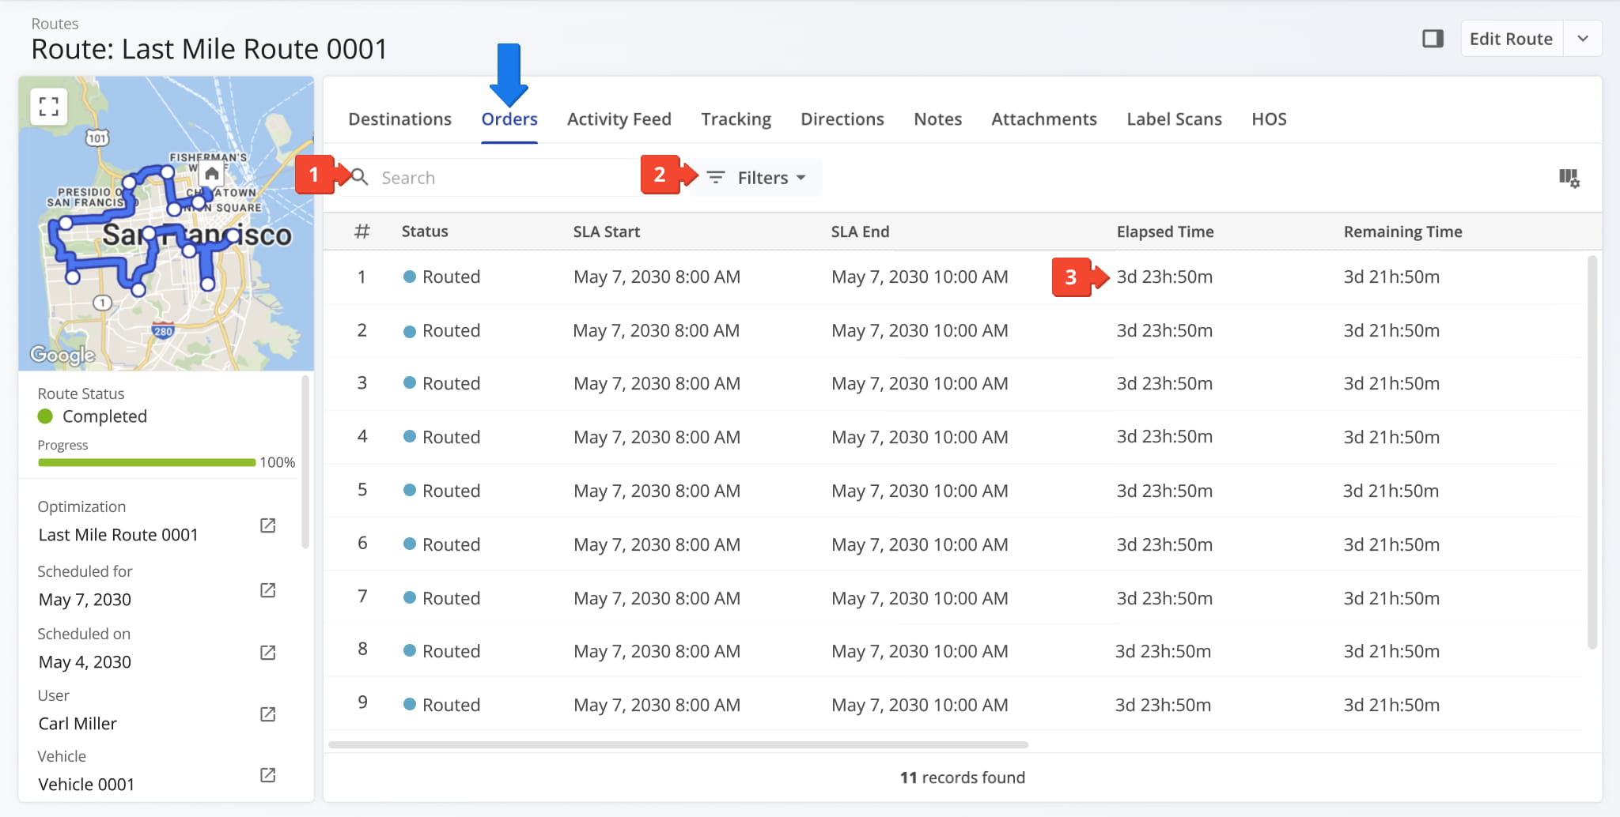Switch to the Activity Feed tab
Image resolution: width=1620 pixels, height=817 pixels.
click(619, 119)
